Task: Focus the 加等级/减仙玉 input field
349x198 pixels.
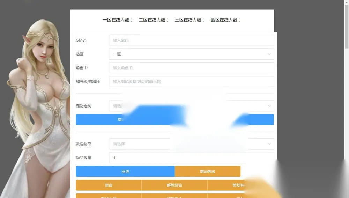Action: click(191, 81)
